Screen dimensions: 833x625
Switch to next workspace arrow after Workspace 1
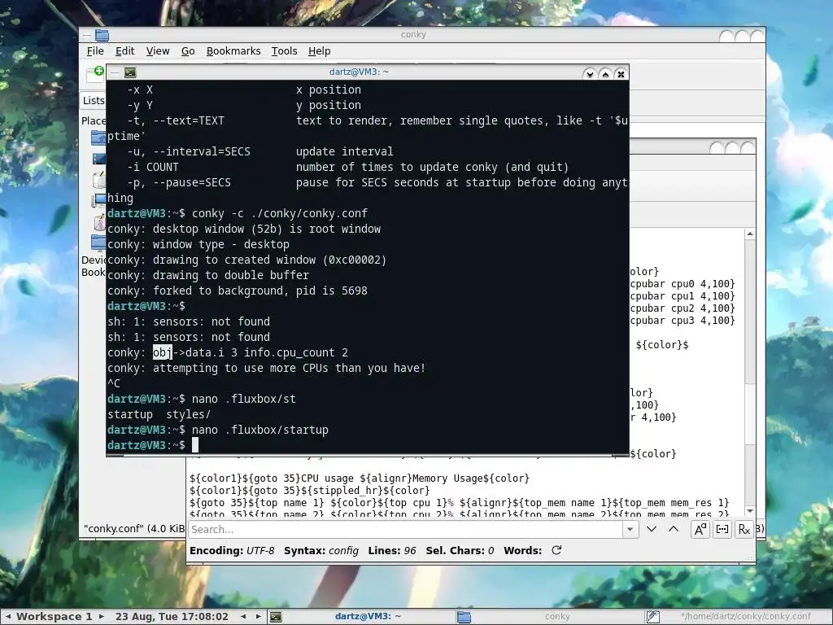[x=102, y=617]
